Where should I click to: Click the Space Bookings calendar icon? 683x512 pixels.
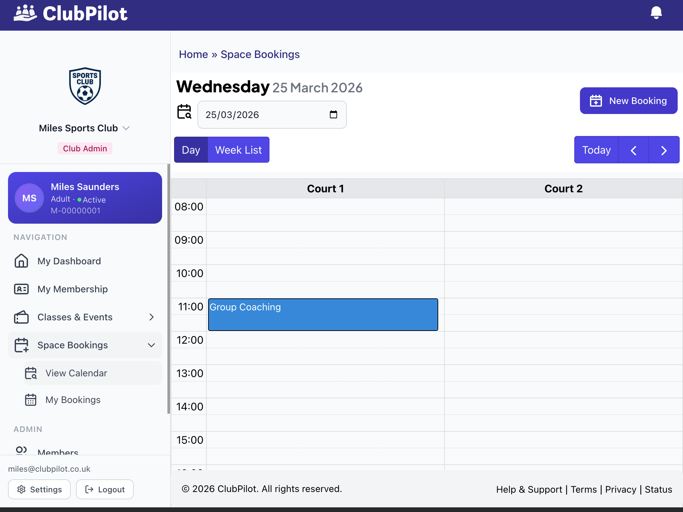[21, 345]
